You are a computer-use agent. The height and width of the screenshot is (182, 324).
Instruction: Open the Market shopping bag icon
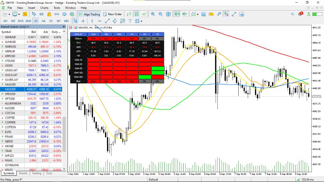49,14
